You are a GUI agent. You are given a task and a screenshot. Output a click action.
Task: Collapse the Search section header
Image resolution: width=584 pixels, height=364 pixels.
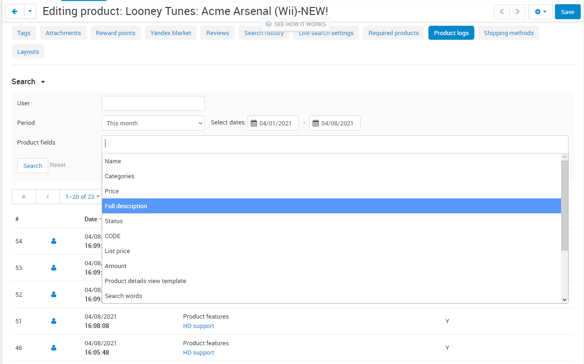(28, 81)
